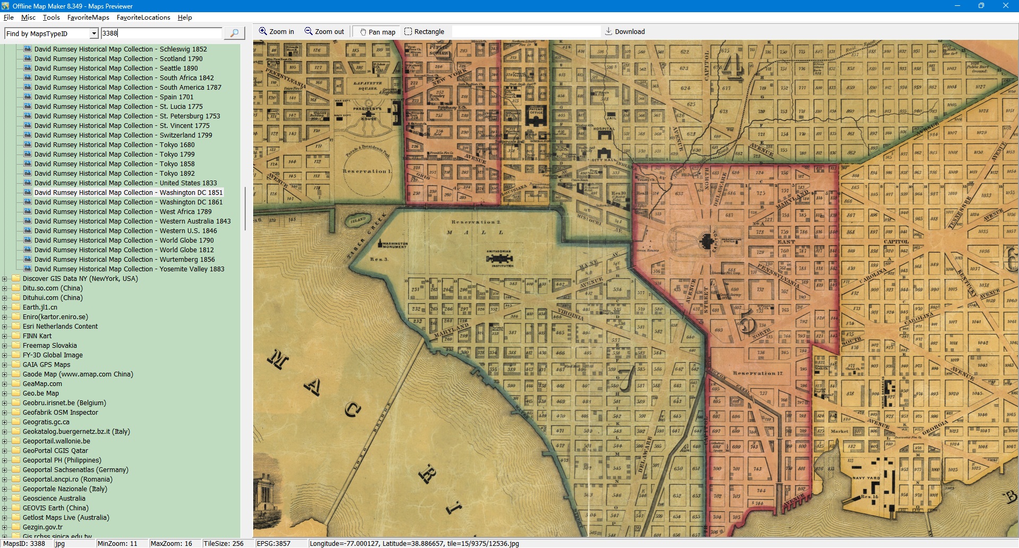Open the File menu
1019x548 pixels.
[8, 18]
